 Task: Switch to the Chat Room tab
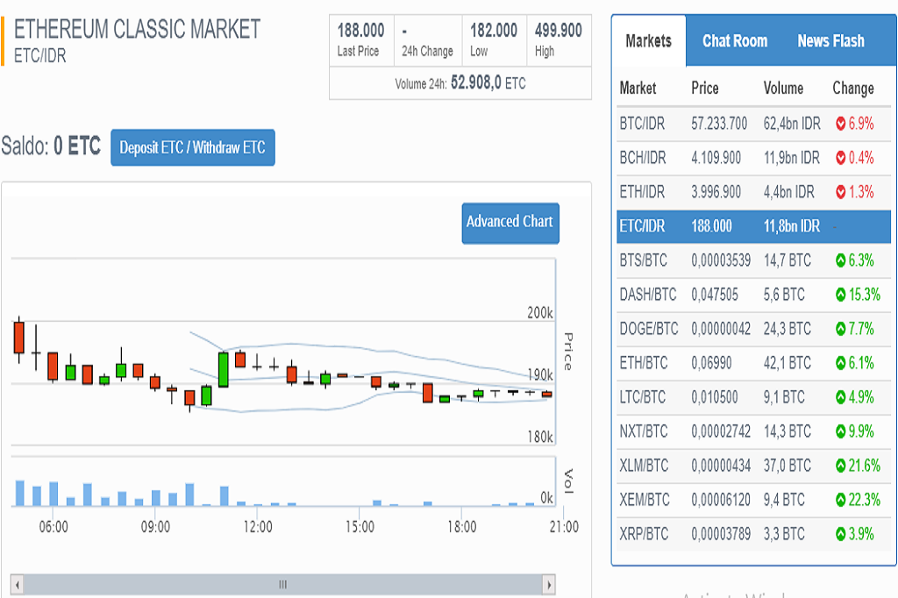[x=735, y=40]
